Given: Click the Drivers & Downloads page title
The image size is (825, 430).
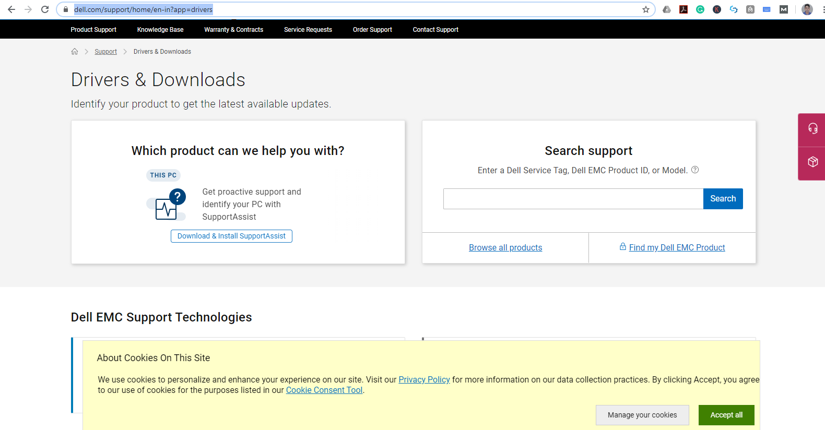Looking at the screenshot, I should pos(158,80).
